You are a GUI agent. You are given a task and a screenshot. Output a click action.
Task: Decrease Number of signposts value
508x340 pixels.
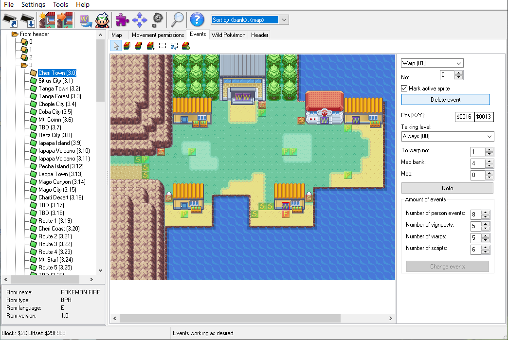(485, 228)
